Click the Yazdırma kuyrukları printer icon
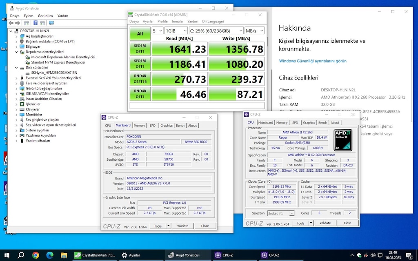 (22, 135)
